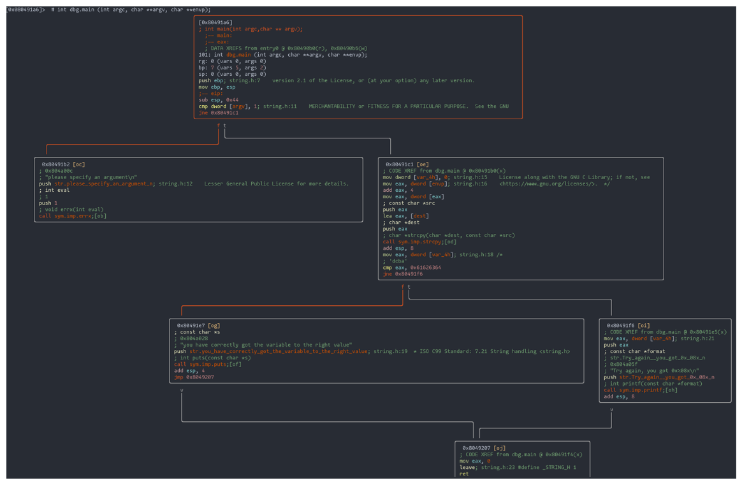The height and width of the screenshot is (485, 742).
Task: Select the 0x80491b2 [oc] node header
Action: [x=63, y=164]
